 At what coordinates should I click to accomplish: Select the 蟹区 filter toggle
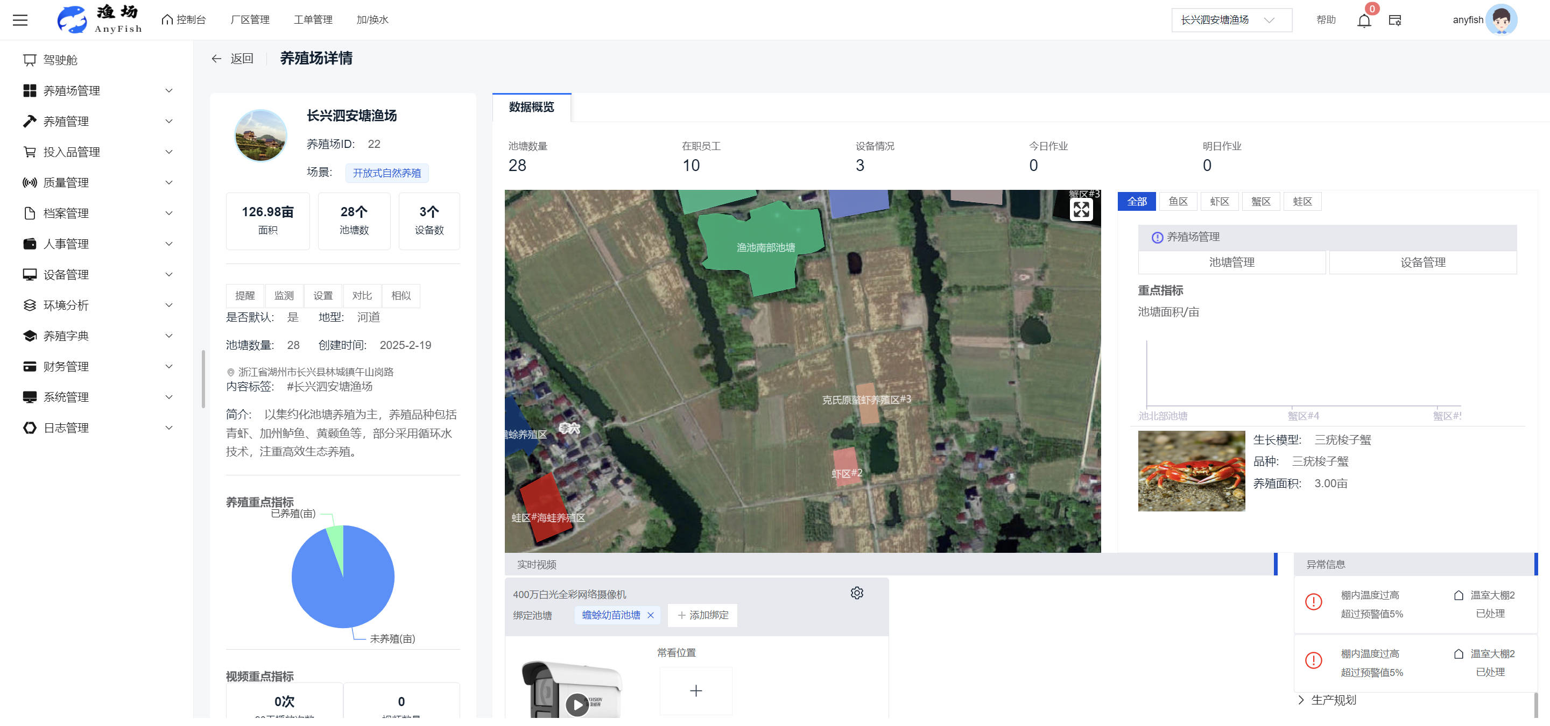tap(1260, 201)
